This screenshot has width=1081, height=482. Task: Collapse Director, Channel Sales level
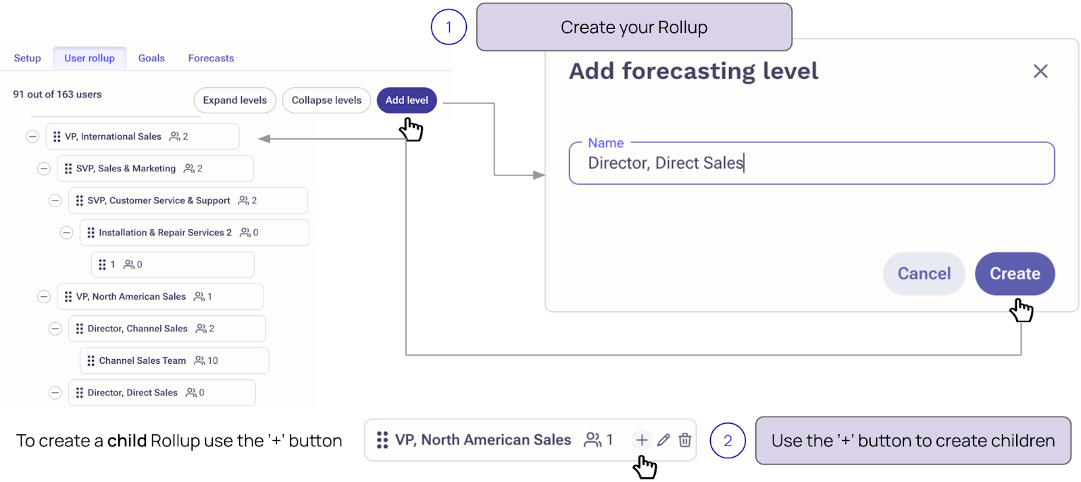[55, 329]
